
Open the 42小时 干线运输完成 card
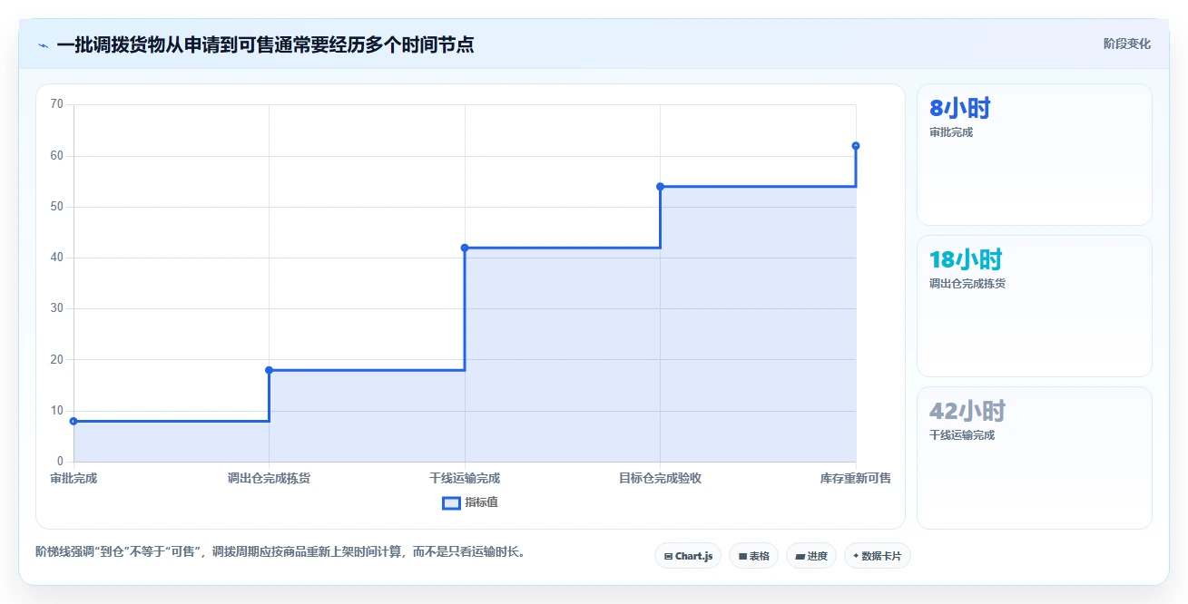click(1035, 457)
